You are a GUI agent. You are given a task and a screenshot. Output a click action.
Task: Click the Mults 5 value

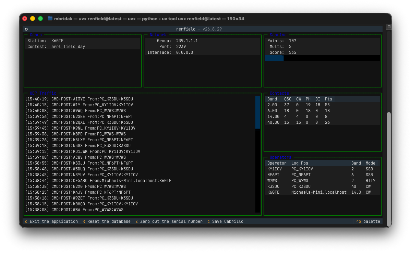tap(290, 47)
